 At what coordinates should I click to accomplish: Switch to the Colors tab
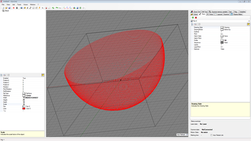[194, 14]
